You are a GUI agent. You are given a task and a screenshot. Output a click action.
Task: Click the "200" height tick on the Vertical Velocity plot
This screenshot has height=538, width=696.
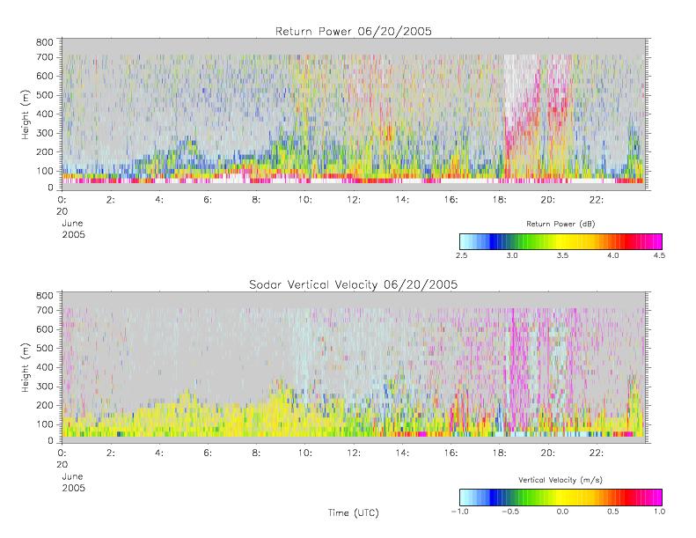pos(44,405)
